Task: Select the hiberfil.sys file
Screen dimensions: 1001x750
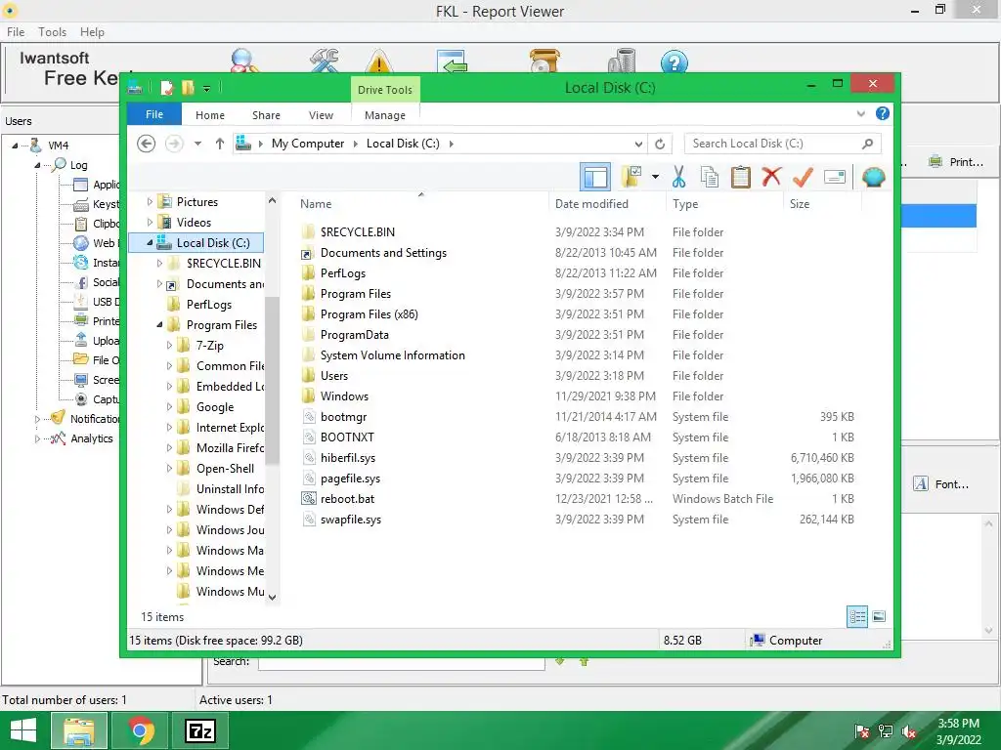Action: (348, 458)
